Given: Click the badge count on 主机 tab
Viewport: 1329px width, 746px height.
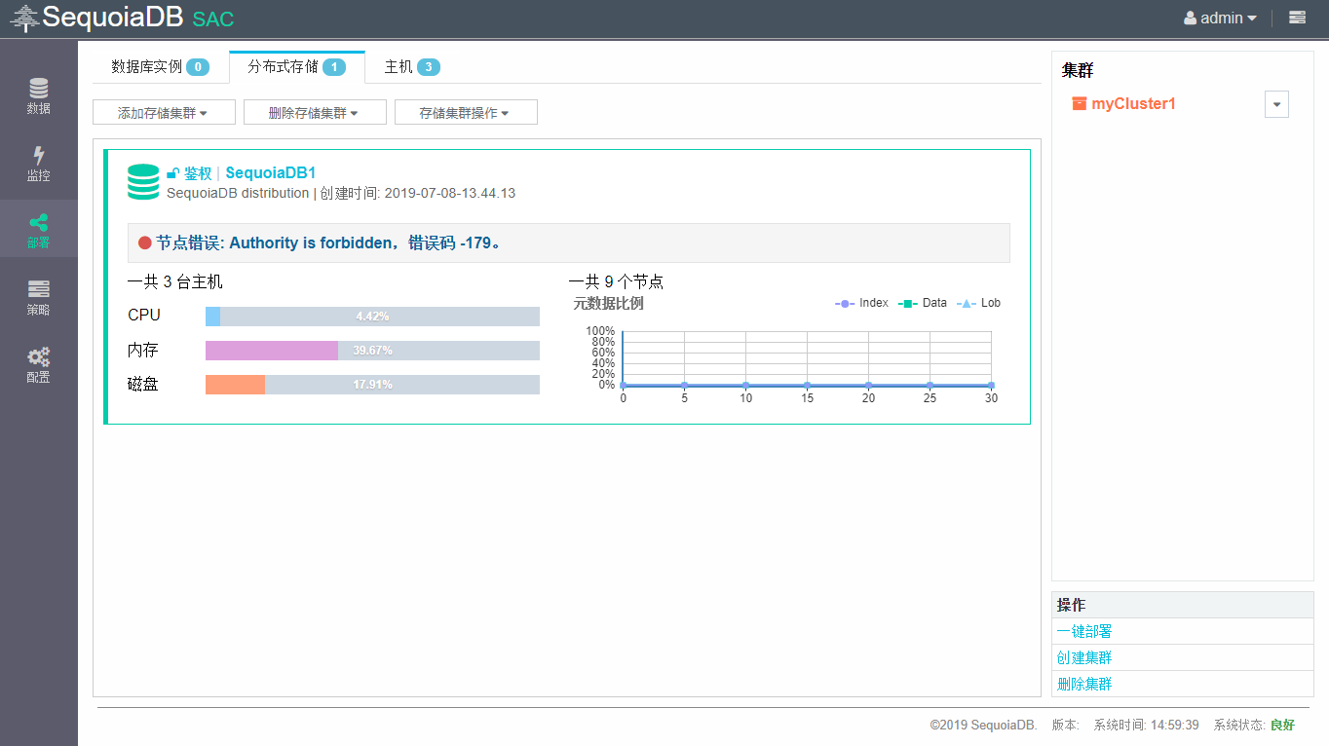Looking at the screenshot, I should pos(429,67).
